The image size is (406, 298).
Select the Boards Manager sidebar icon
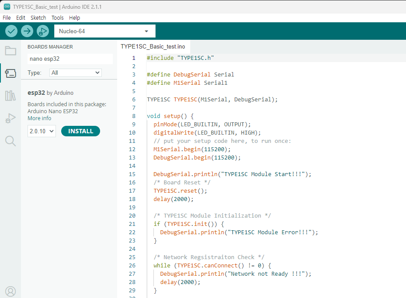point(10,73)
